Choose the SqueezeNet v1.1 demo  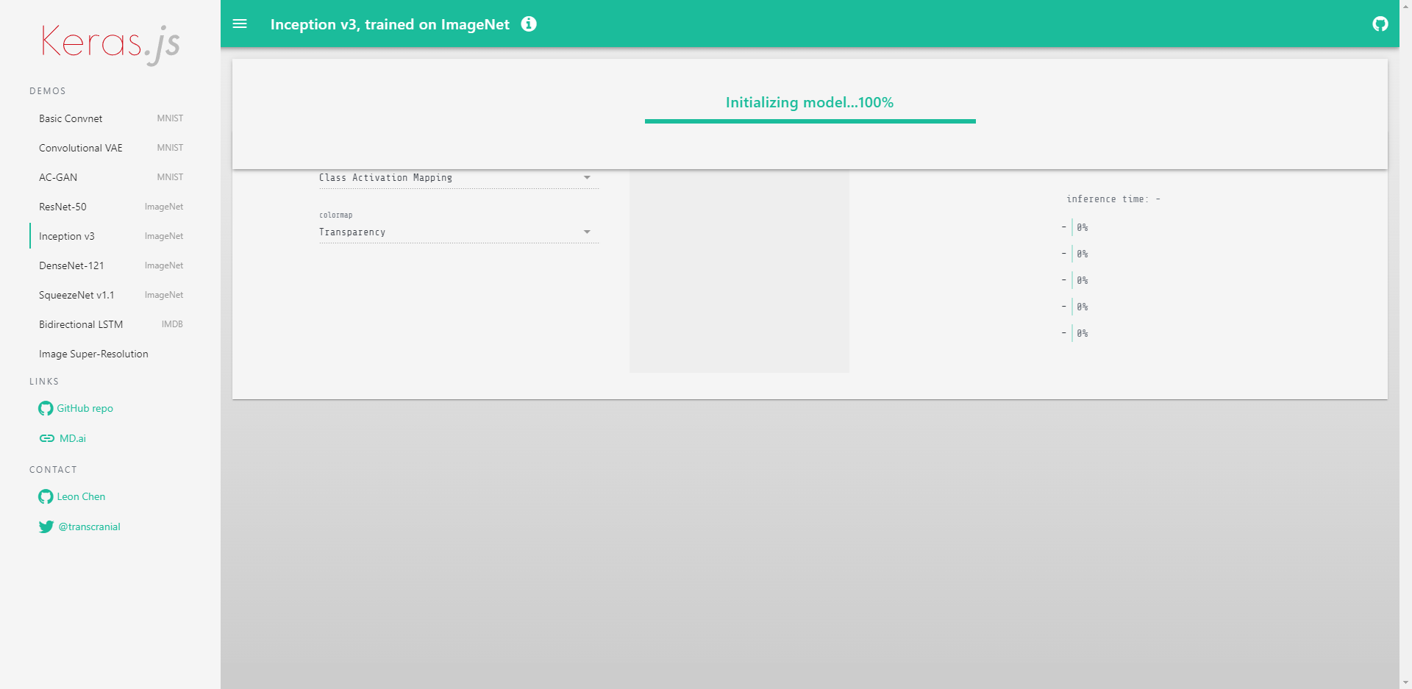pyautogui.click(x=110, y=295)
